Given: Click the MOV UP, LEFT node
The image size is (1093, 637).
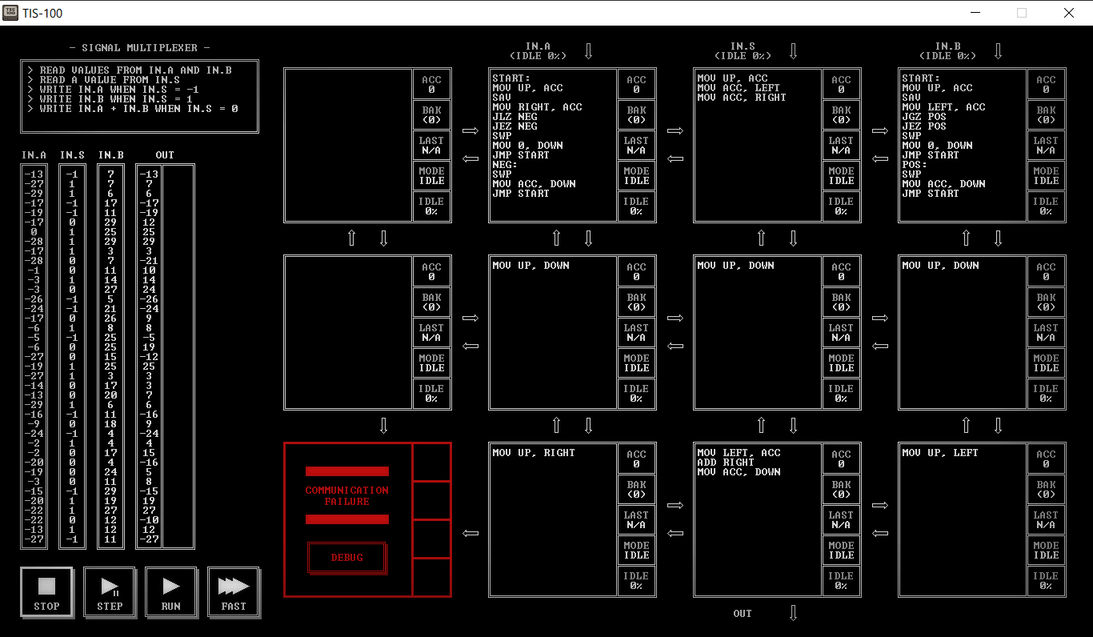Looking at the screenshot, I should point(963,520).
